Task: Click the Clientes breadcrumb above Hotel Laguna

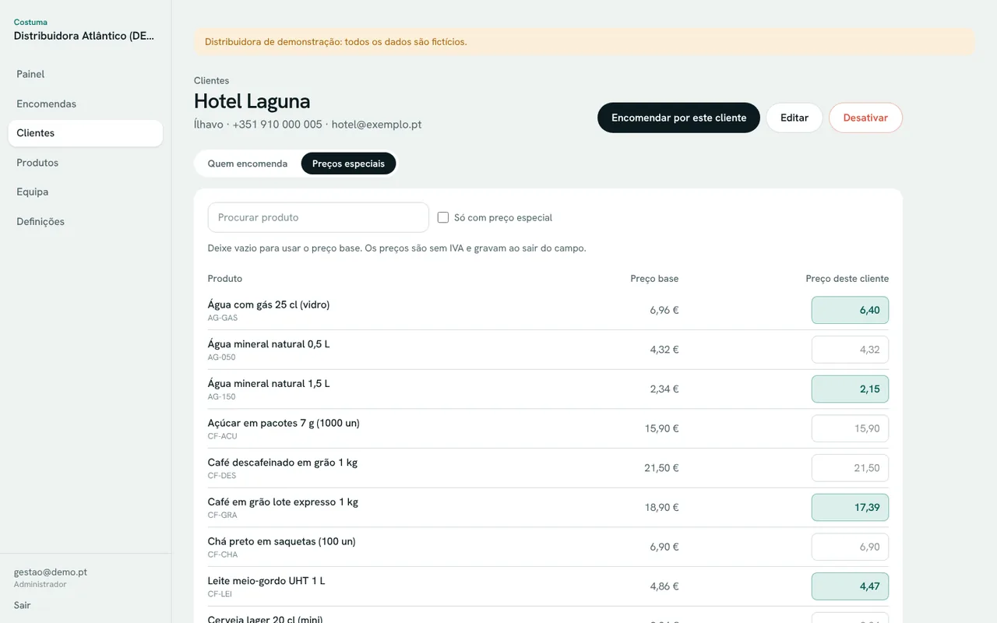Action: click(211, 80)
